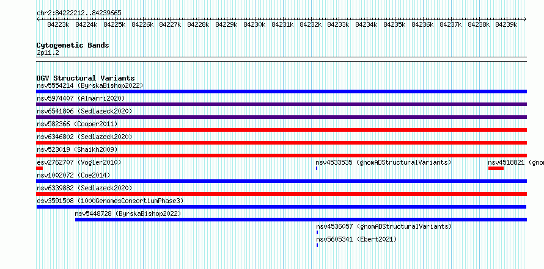Click the short red esv2762707 bar
Screen dimensions: 544x269
pyautogui.click(x=40, y=168)
